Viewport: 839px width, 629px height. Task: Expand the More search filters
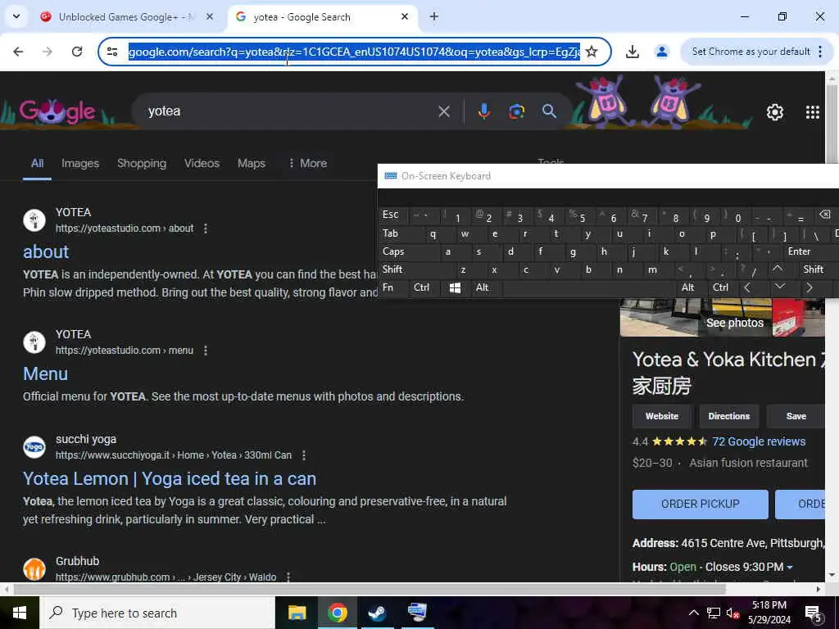(x=307, y=163)
